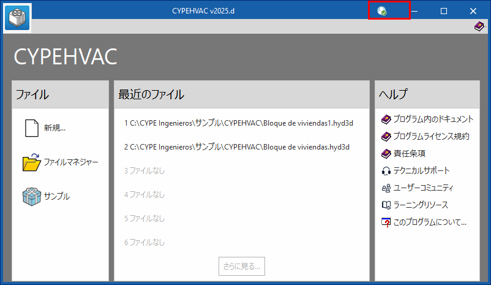Open recent file Bloque de viviendas.hyd3d
This screenshot has width=491, height=285.
[x=237, y=147]
